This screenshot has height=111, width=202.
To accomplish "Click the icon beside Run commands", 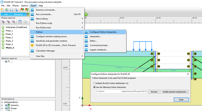I will [x=32, y=14].
